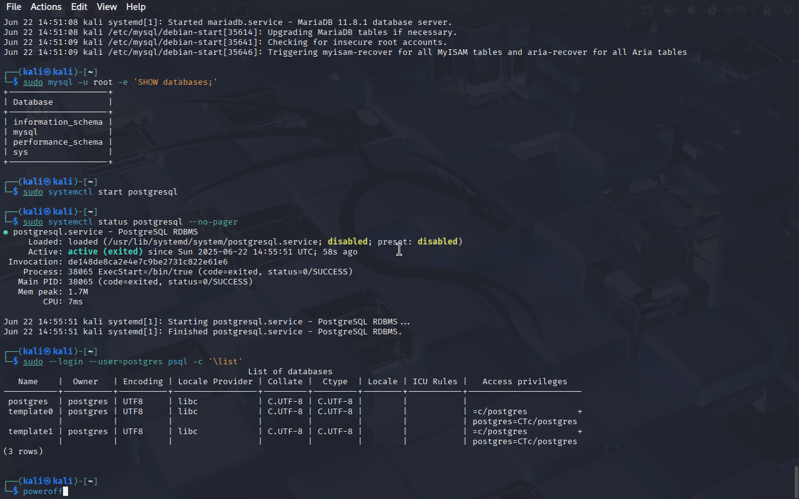Click the 'poweroff' command at the prompt

point(43,492)
